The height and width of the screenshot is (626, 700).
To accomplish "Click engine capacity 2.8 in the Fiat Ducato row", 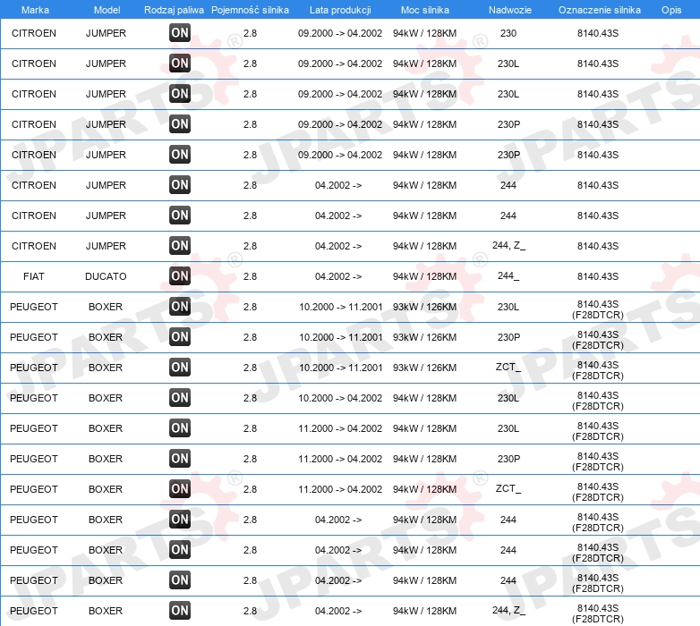I will [x=250, y=276].
